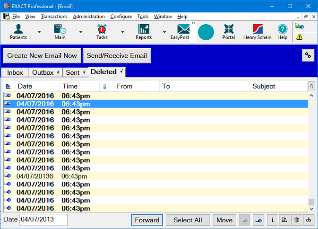The width and height of the screenshot is (318, 229).
Task: Sort by the Date column header
Action: [37, 87]
